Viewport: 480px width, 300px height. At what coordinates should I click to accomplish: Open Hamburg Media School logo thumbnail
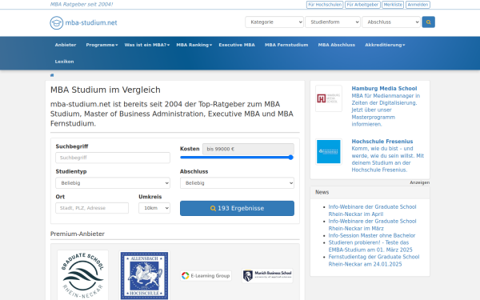329,98
